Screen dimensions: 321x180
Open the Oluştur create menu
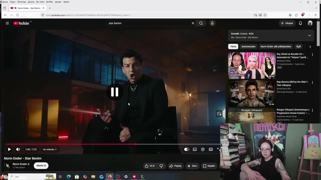pyautogui.click(x=287, y=23)
